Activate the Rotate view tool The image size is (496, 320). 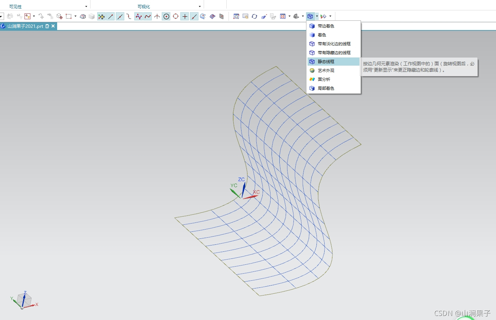coord(254,16)
